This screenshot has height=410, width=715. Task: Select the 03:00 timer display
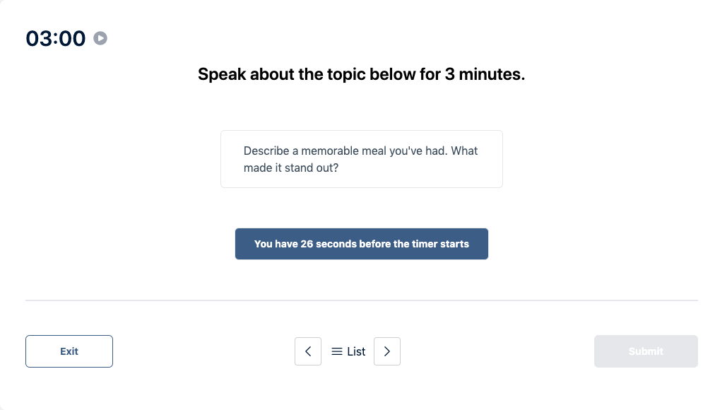pyautogui.click(x=54, y=38)
